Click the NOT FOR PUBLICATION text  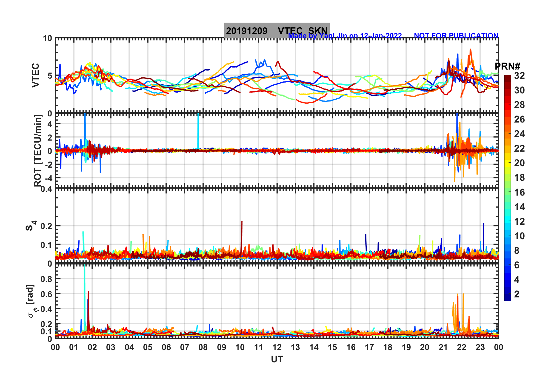tap(456, 36)
